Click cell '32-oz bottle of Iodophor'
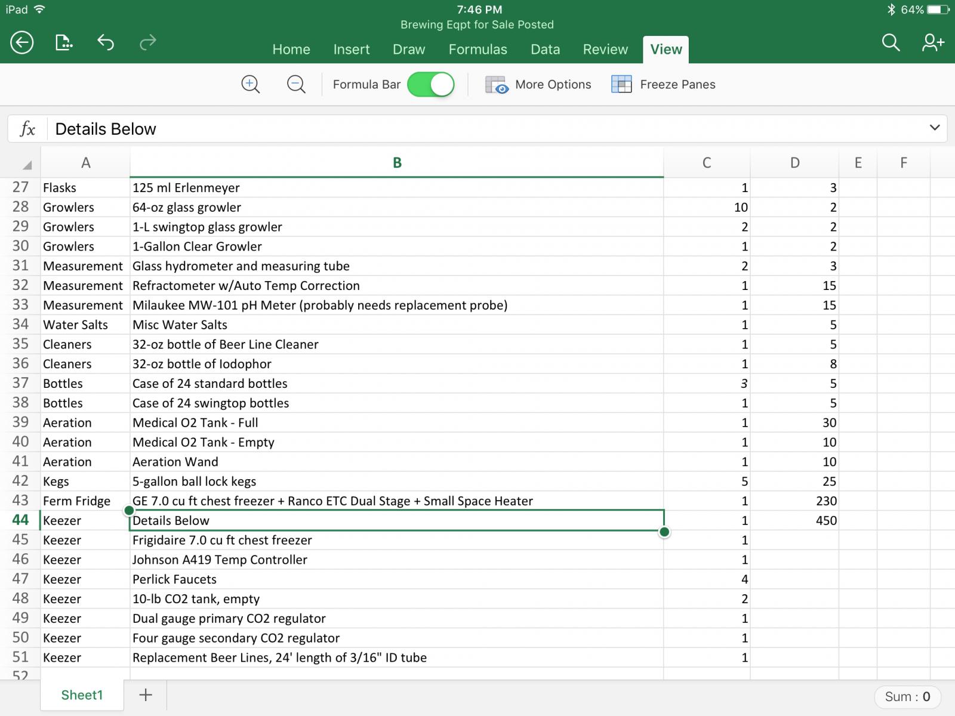Screen dimensions: 955x716 click(x=396, y=364)
